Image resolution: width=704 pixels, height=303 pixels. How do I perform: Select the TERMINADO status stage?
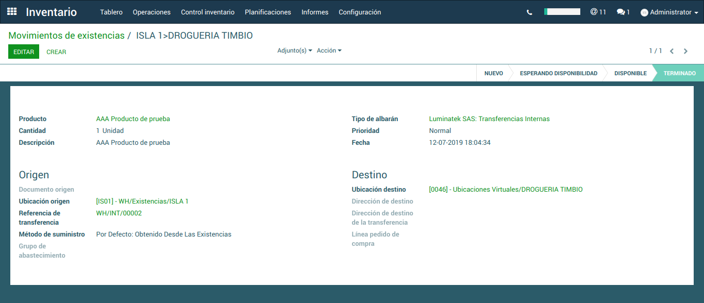click(679, 73)
